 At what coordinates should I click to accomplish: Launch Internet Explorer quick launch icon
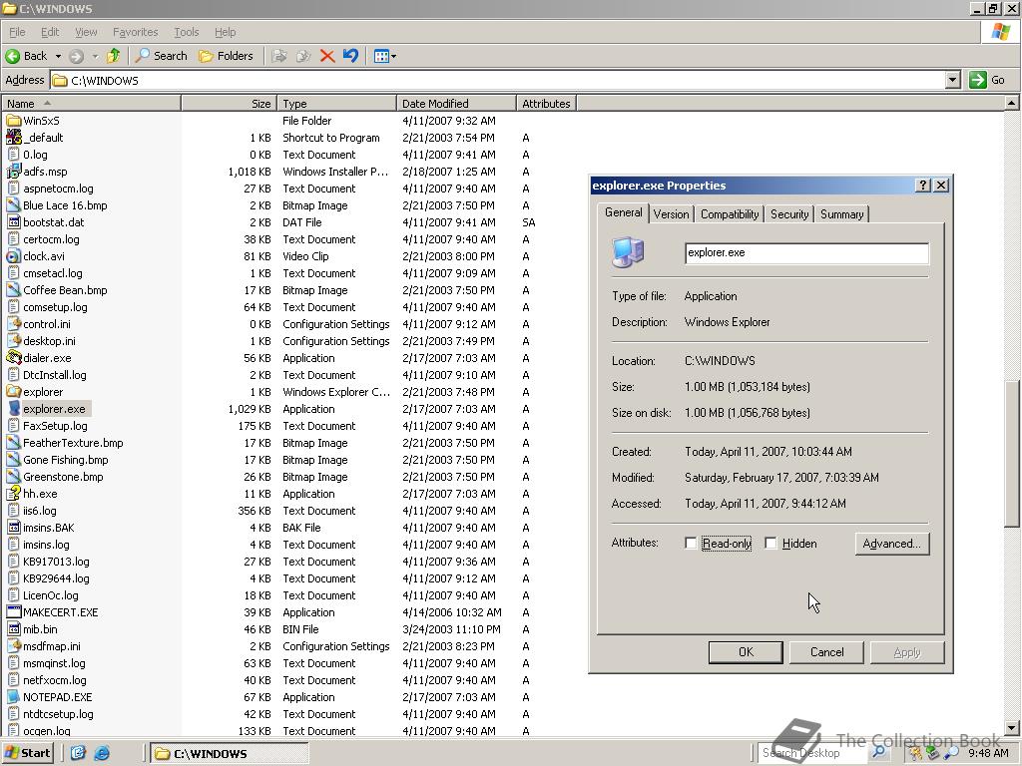click(x=102, y=753)
